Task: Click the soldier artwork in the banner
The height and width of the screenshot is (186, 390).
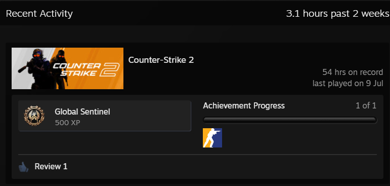Action: (43, 67)
